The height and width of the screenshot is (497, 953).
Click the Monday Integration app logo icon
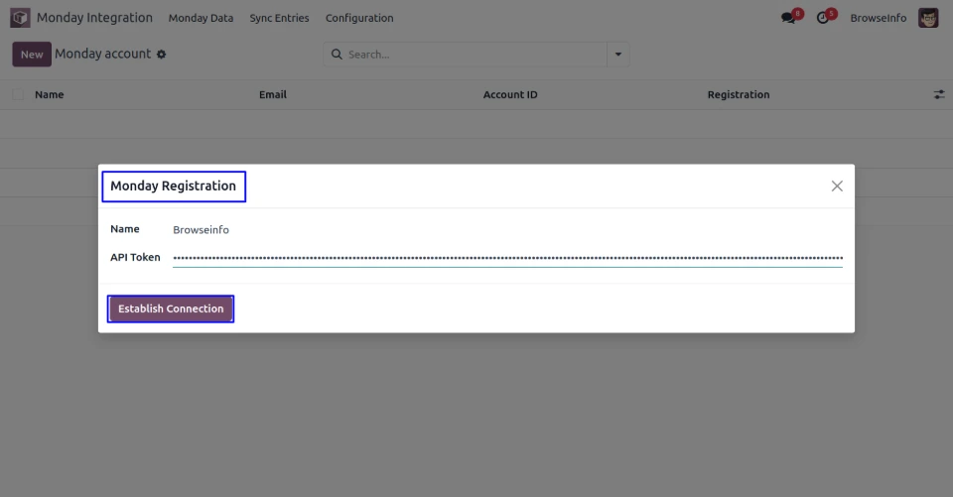coord(20,18)
